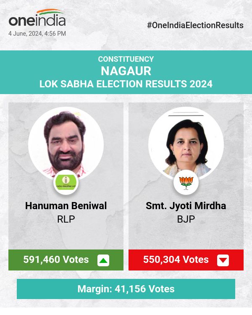Click the Smt. Jyoti Mirdha name
Image resolution: width=252 pixels, height=315 pixels.
[x=186, y=206]
